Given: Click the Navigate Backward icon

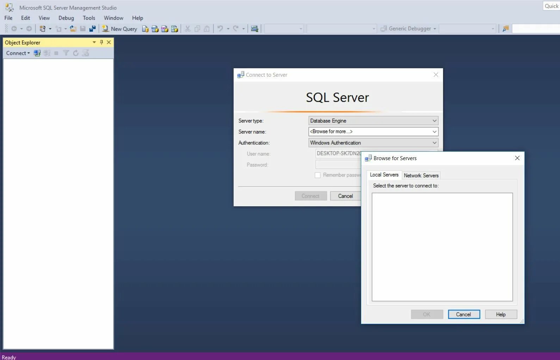Looking at the screenshot, I should coord(14,29).
